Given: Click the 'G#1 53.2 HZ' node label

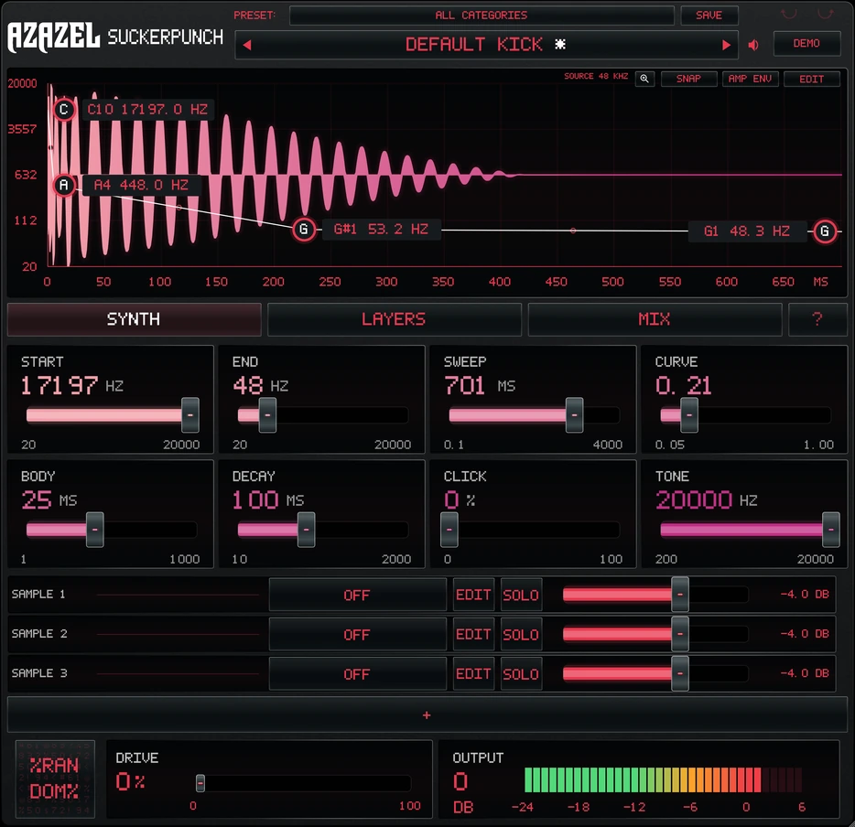Looking at the screenshot, I should [381, 230].
